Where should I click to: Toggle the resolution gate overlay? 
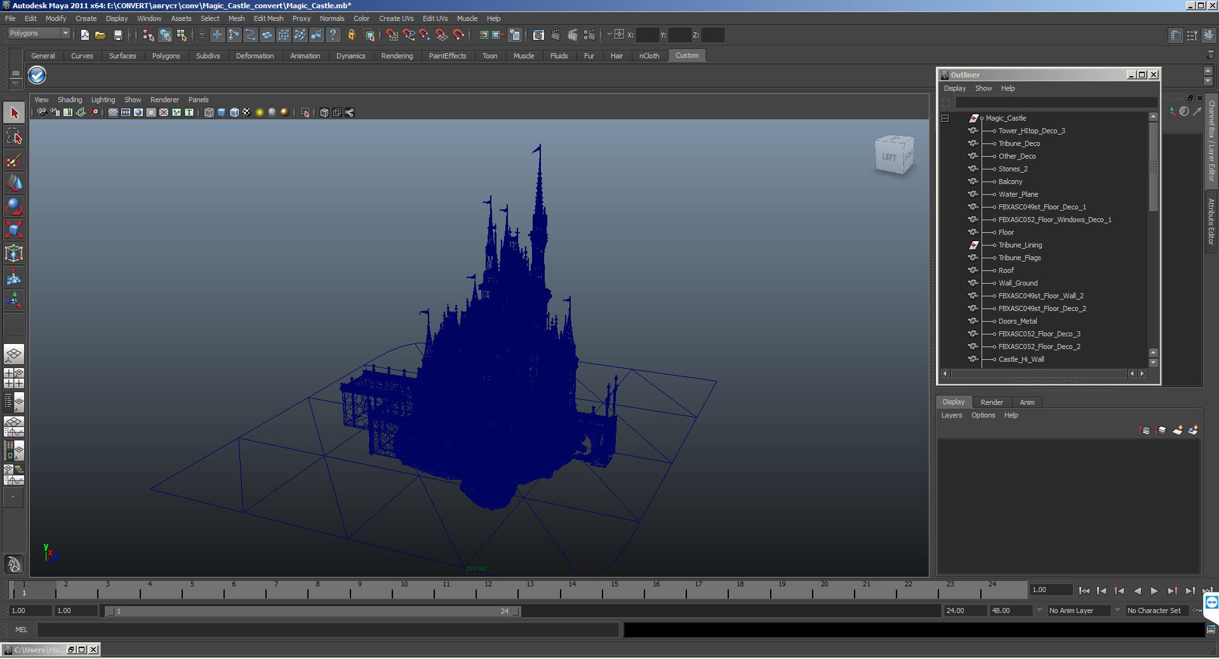(138, 112)
